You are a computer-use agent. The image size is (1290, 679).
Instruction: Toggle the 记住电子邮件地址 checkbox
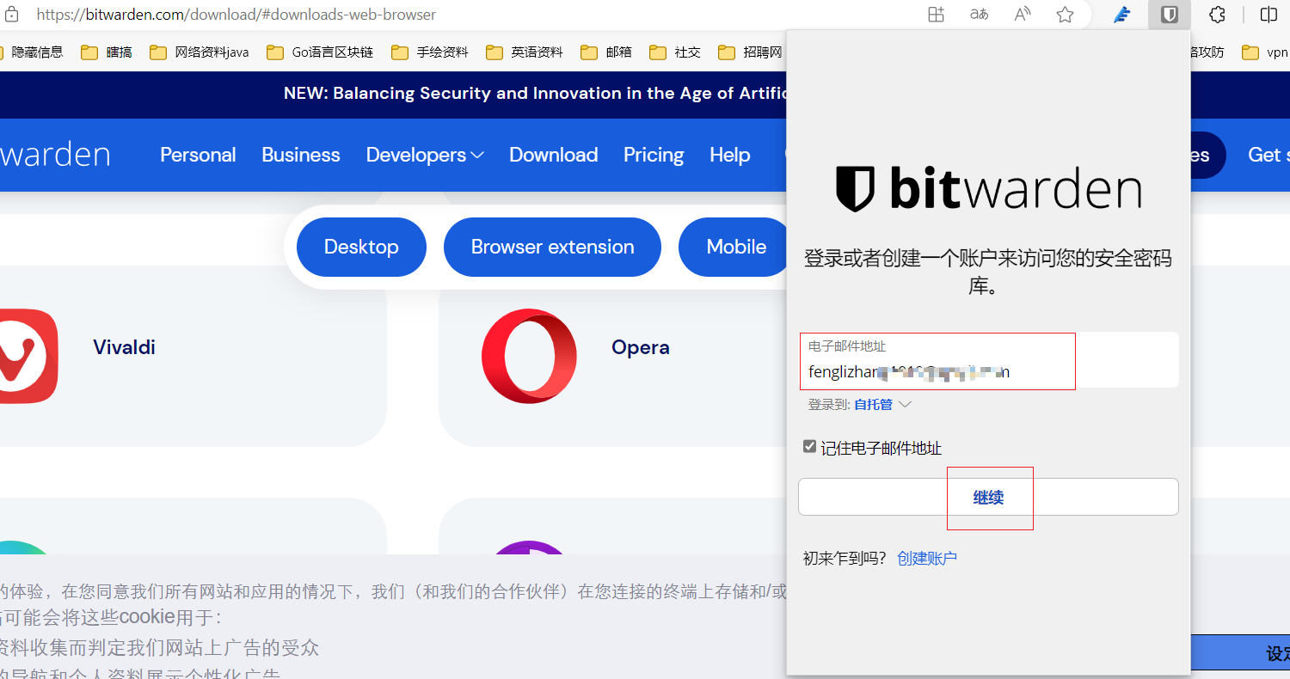click(809, 446)
